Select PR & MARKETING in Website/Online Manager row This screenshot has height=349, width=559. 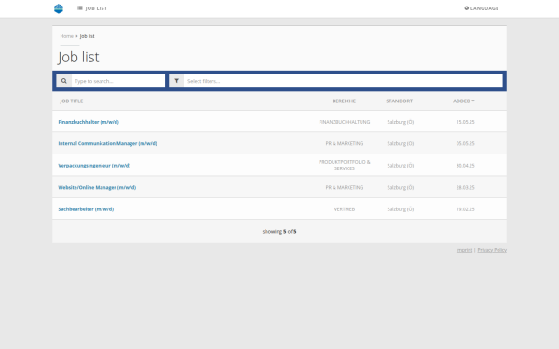(x=345, y=187)
